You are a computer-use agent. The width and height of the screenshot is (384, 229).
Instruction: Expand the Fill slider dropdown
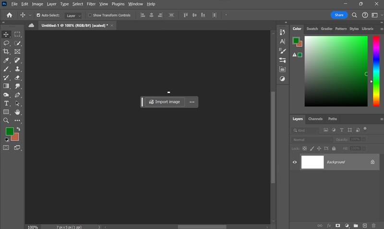click(x=364, y=149)
